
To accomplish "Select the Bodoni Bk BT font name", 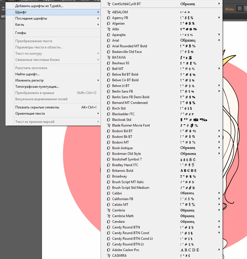I will pyautogui.click(x=122, y=137).
